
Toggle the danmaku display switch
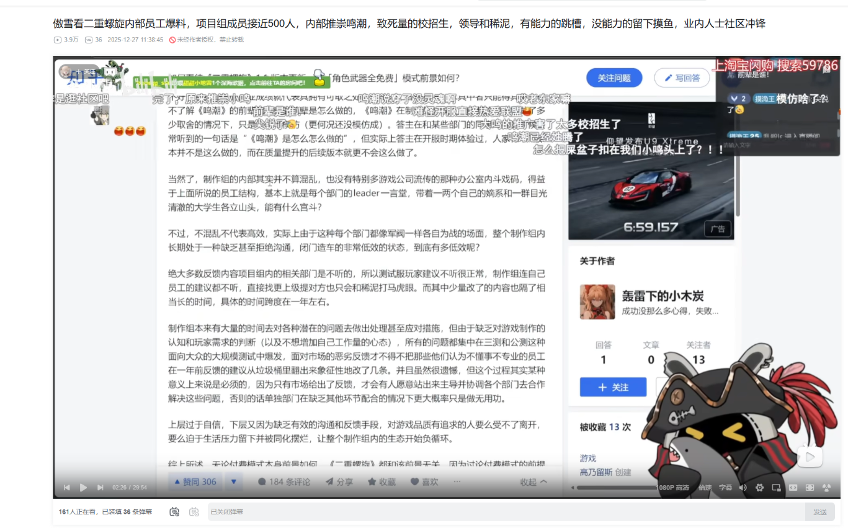(x=174, y=512)
